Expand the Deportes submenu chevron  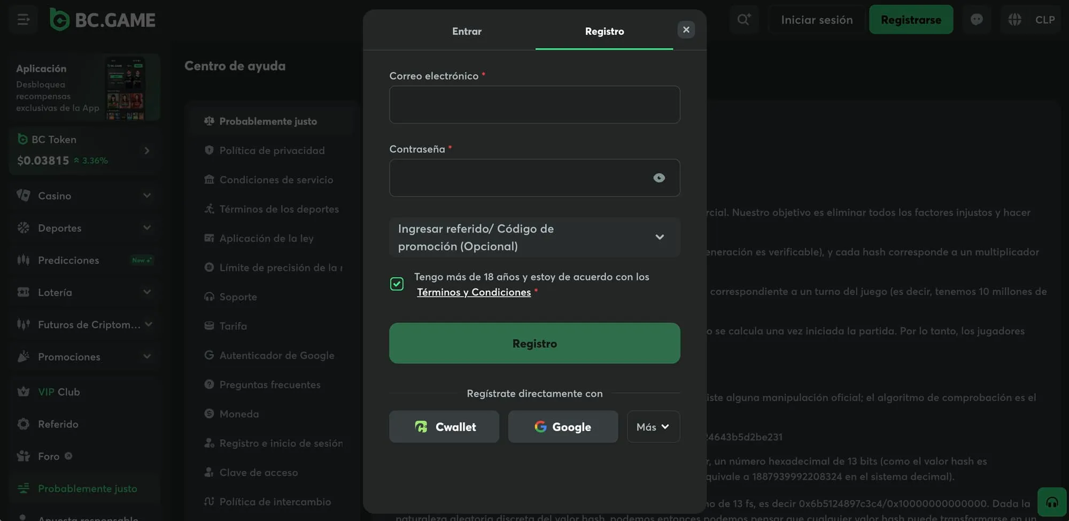click(147, 228)
